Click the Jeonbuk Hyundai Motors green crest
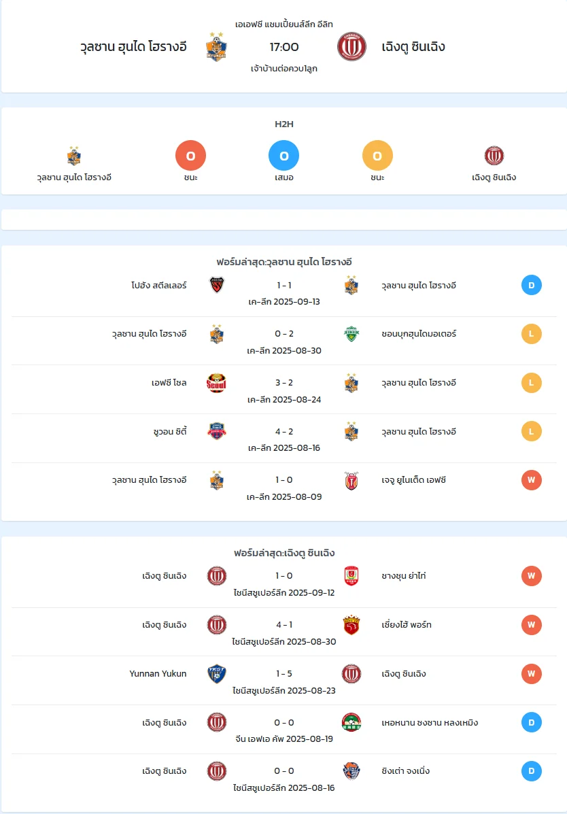This screenshot has height=814, width=567. (x=351, y=334)
